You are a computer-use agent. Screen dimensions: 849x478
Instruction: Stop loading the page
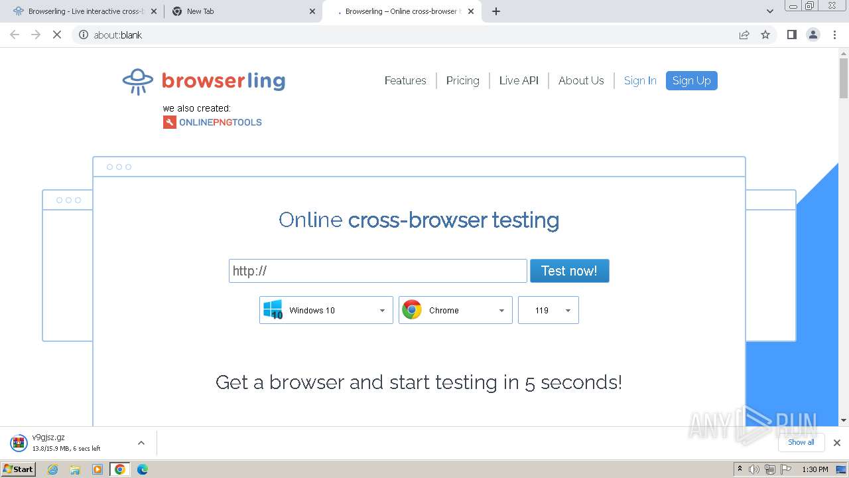point(57,35)
